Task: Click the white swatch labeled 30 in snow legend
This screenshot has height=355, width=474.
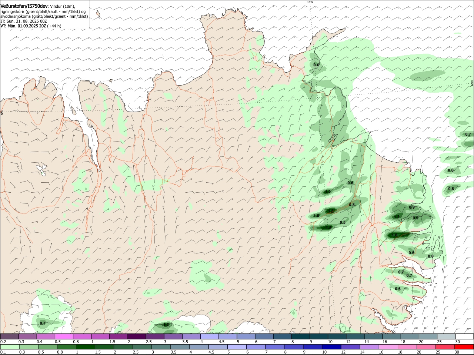Action: pos(464,336)
